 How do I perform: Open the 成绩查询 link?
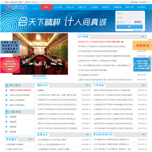13,117
